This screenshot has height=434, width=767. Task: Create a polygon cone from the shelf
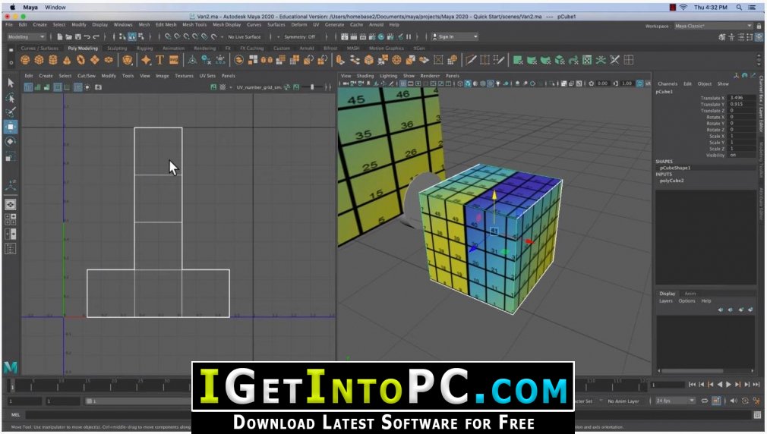pos(67,60)
